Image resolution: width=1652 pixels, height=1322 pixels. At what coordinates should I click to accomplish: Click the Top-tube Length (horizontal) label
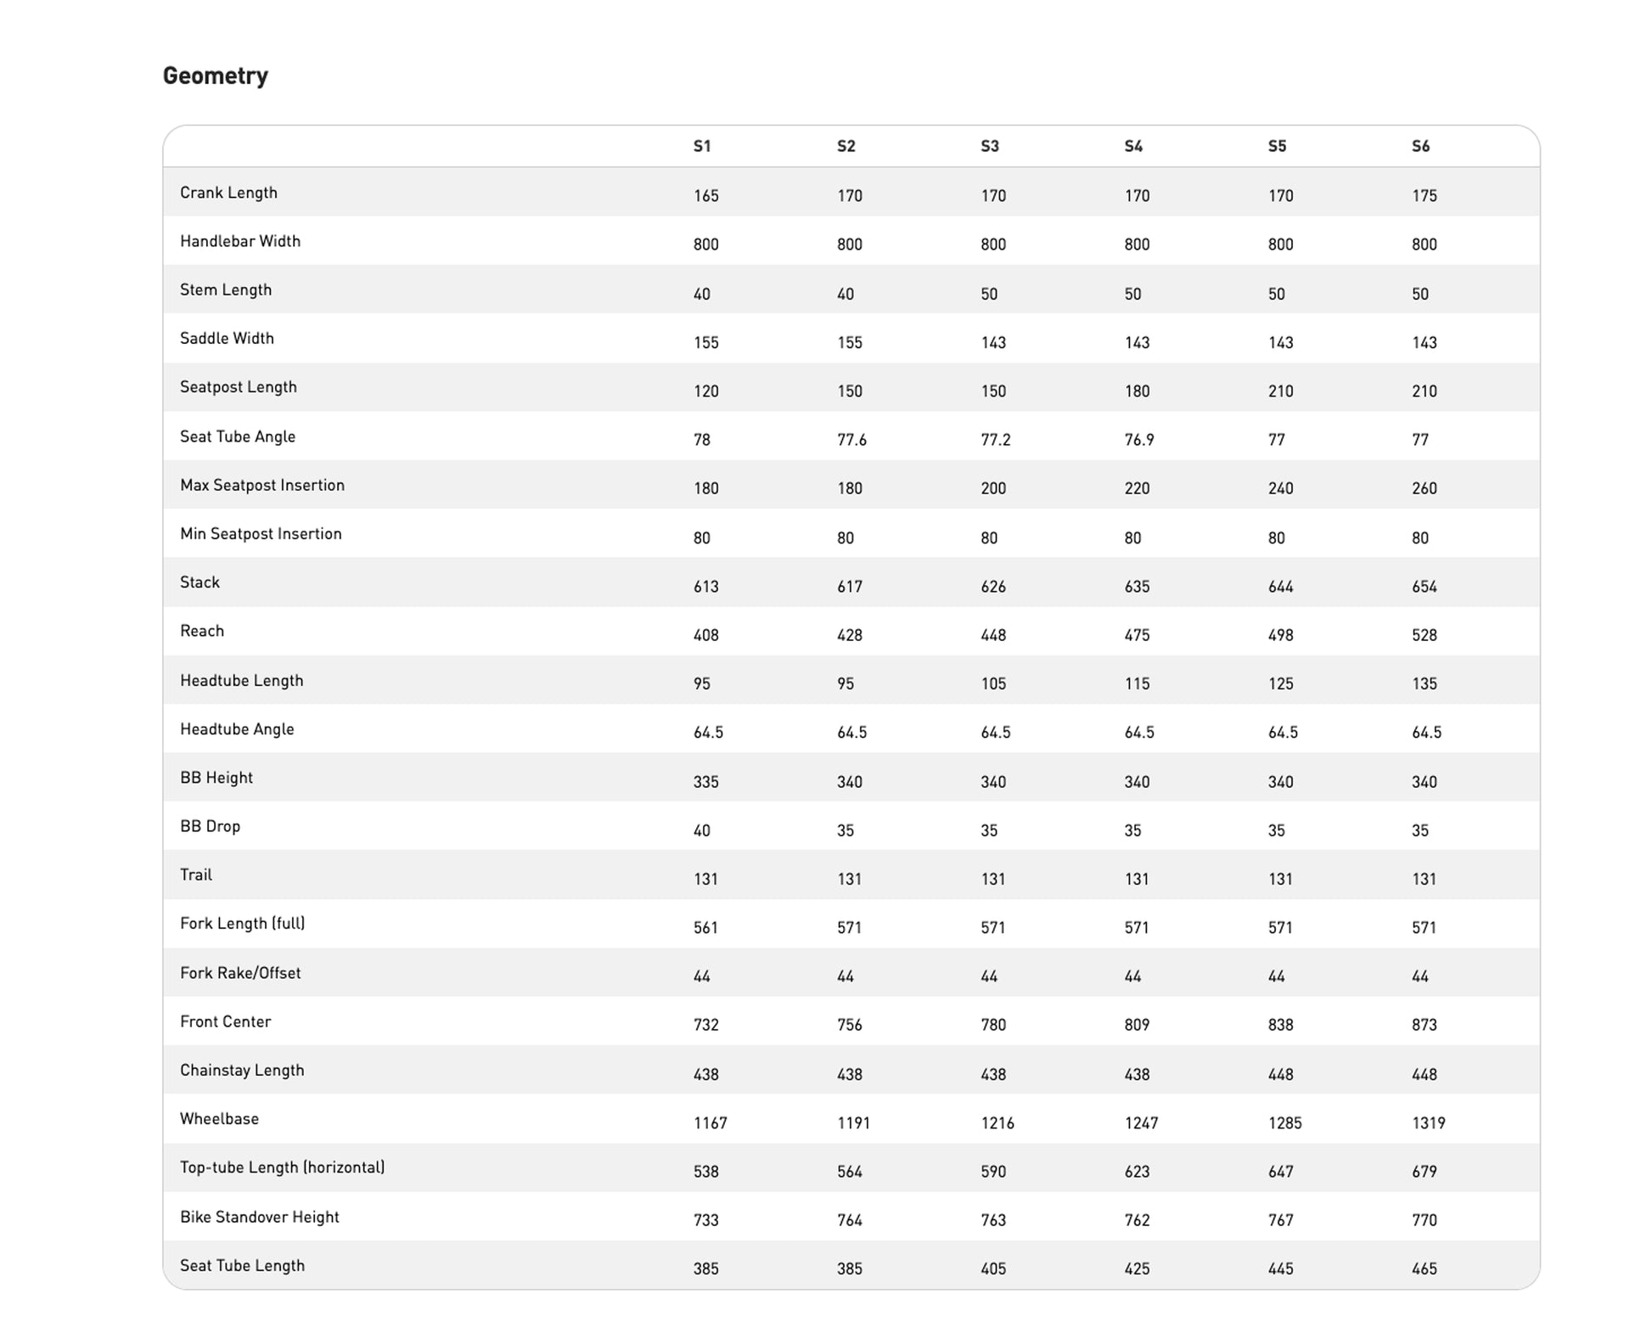[282, 1167]
